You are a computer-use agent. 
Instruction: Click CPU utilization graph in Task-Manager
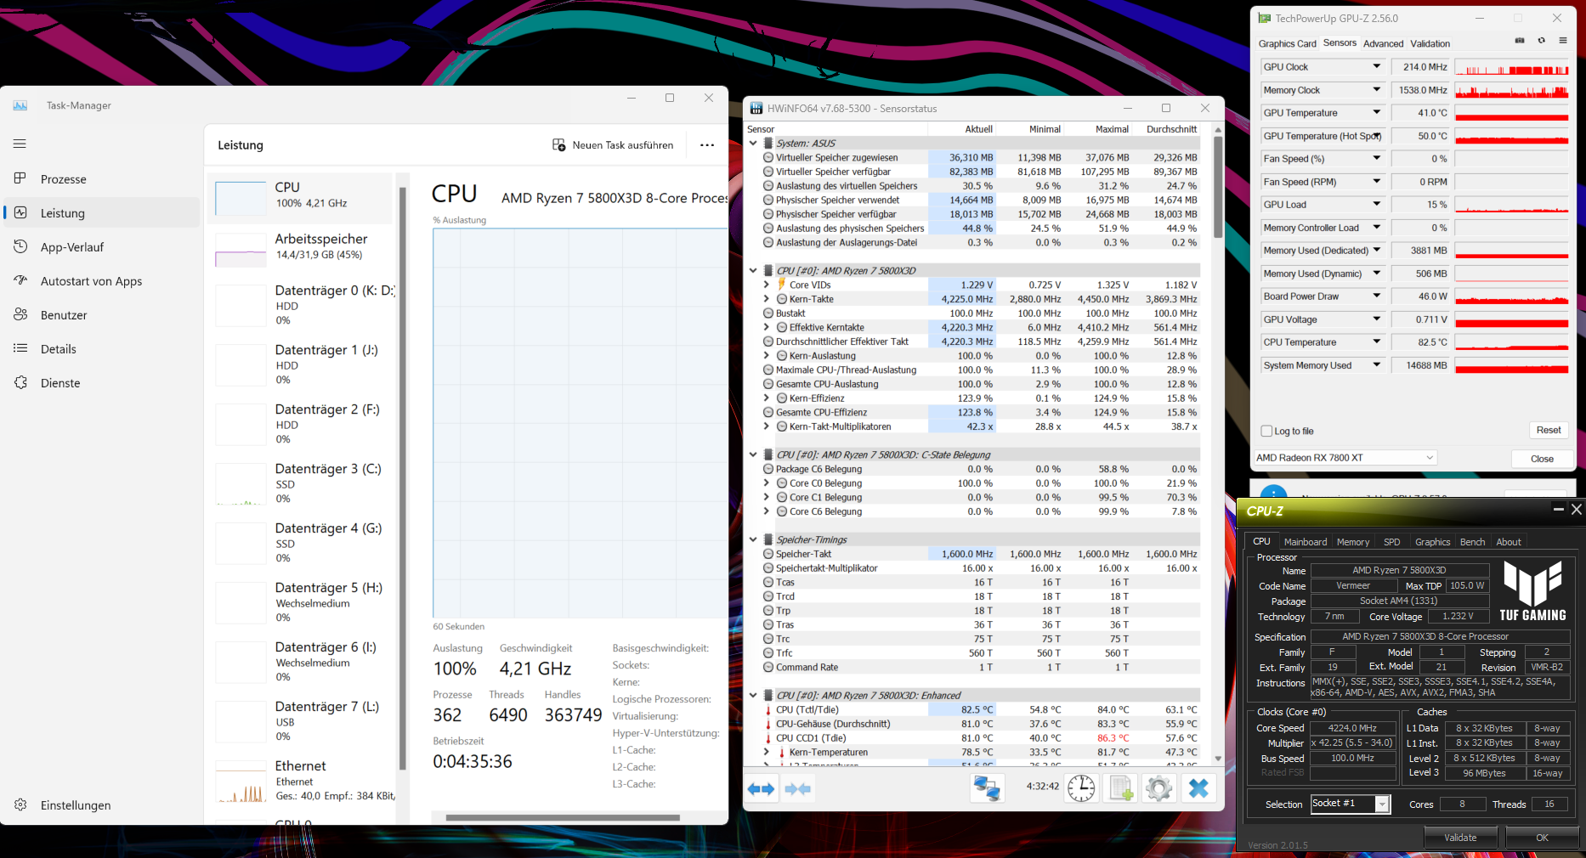[581, 422]
